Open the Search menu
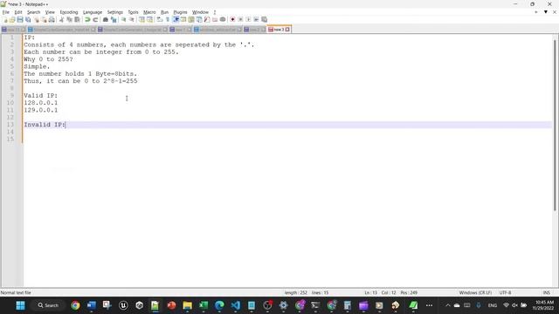Screen dimensions: 559x314 (x=33, y=12)
